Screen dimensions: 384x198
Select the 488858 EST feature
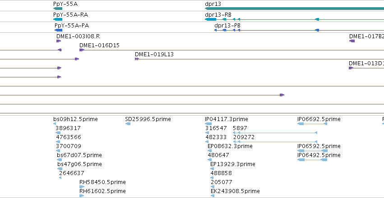(213, 178)
